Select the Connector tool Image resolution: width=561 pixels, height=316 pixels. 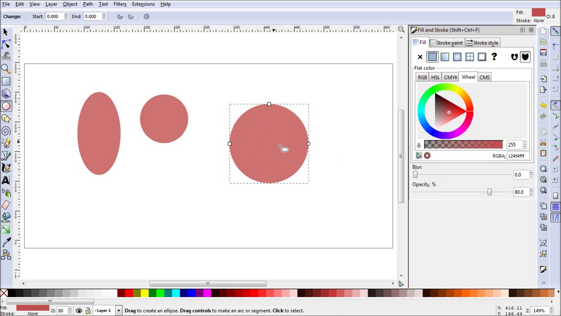click(x=6, y=255)
